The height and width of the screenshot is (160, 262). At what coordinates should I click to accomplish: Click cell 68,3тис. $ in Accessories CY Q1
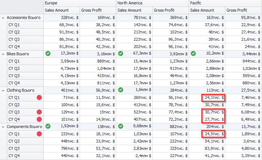pyautogui.click(x=61, y=25)
